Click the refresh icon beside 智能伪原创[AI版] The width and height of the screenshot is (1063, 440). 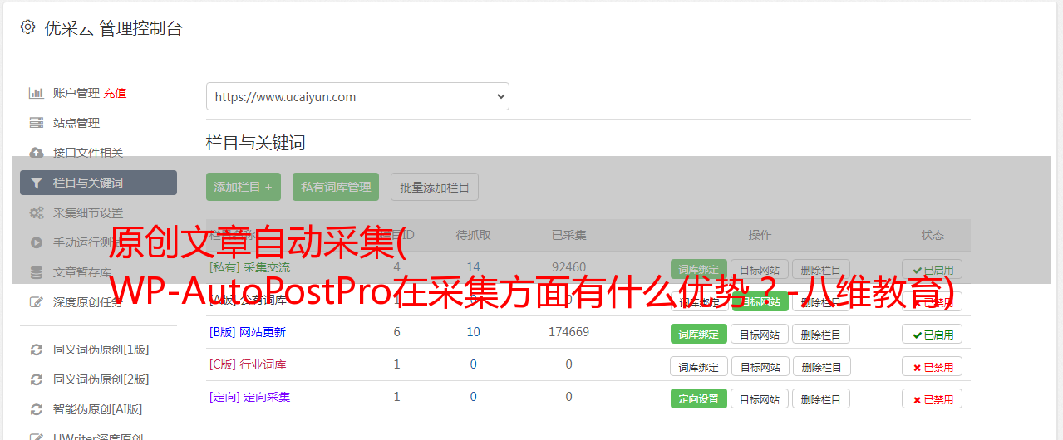tap(36, 409)
